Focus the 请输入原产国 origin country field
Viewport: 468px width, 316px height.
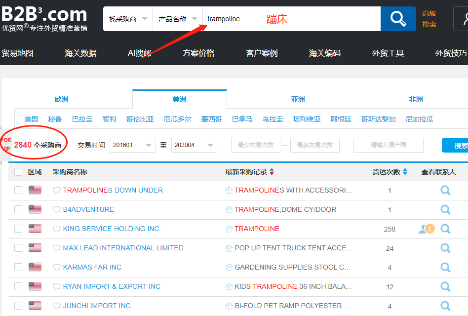(389, 145)
